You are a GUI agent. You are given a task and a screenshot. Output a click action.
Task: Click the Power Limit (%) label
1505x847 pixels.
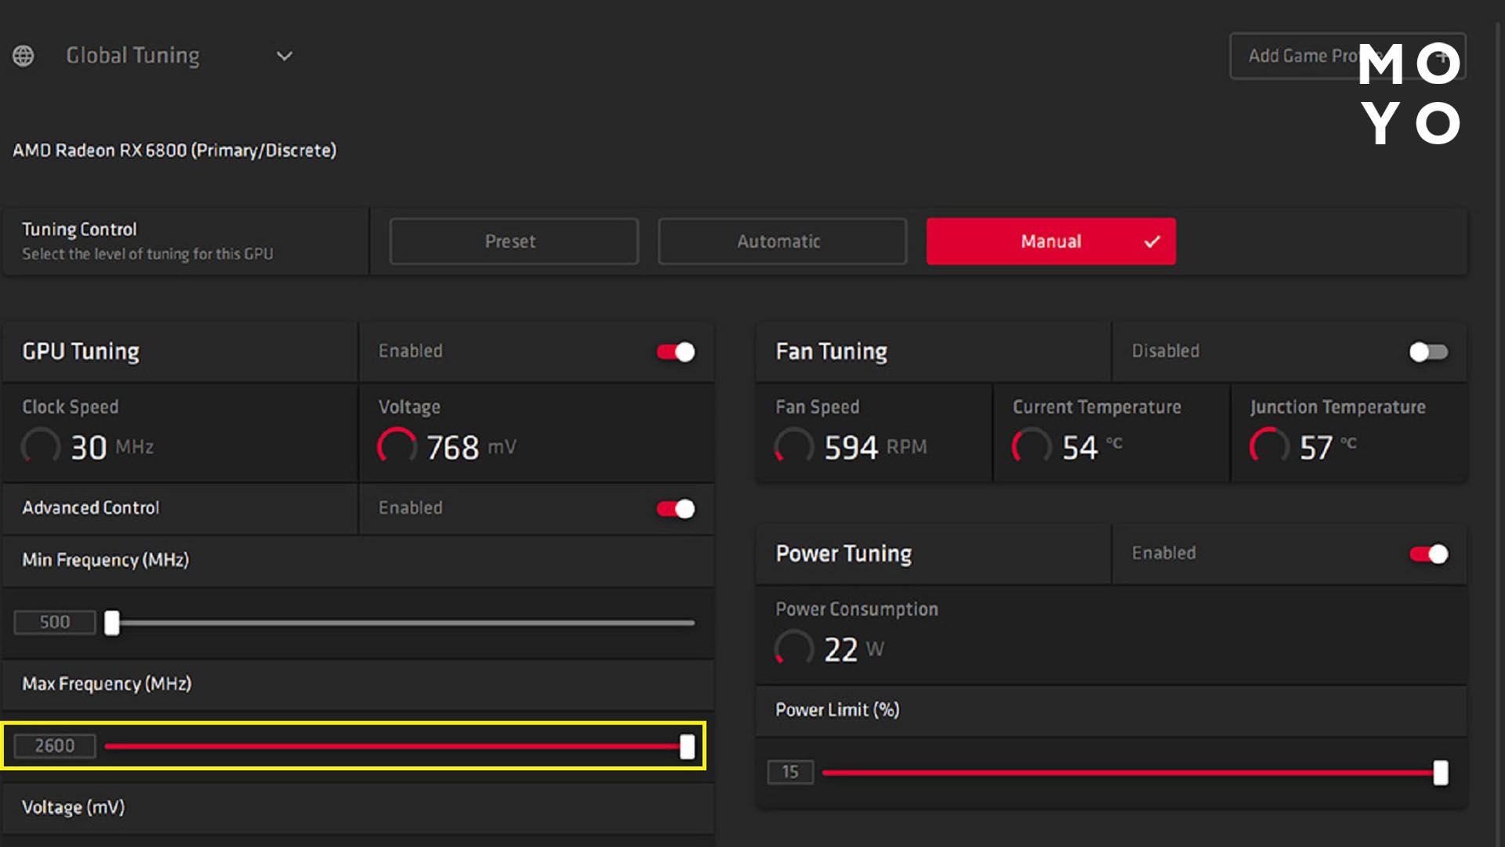point(838,710)
